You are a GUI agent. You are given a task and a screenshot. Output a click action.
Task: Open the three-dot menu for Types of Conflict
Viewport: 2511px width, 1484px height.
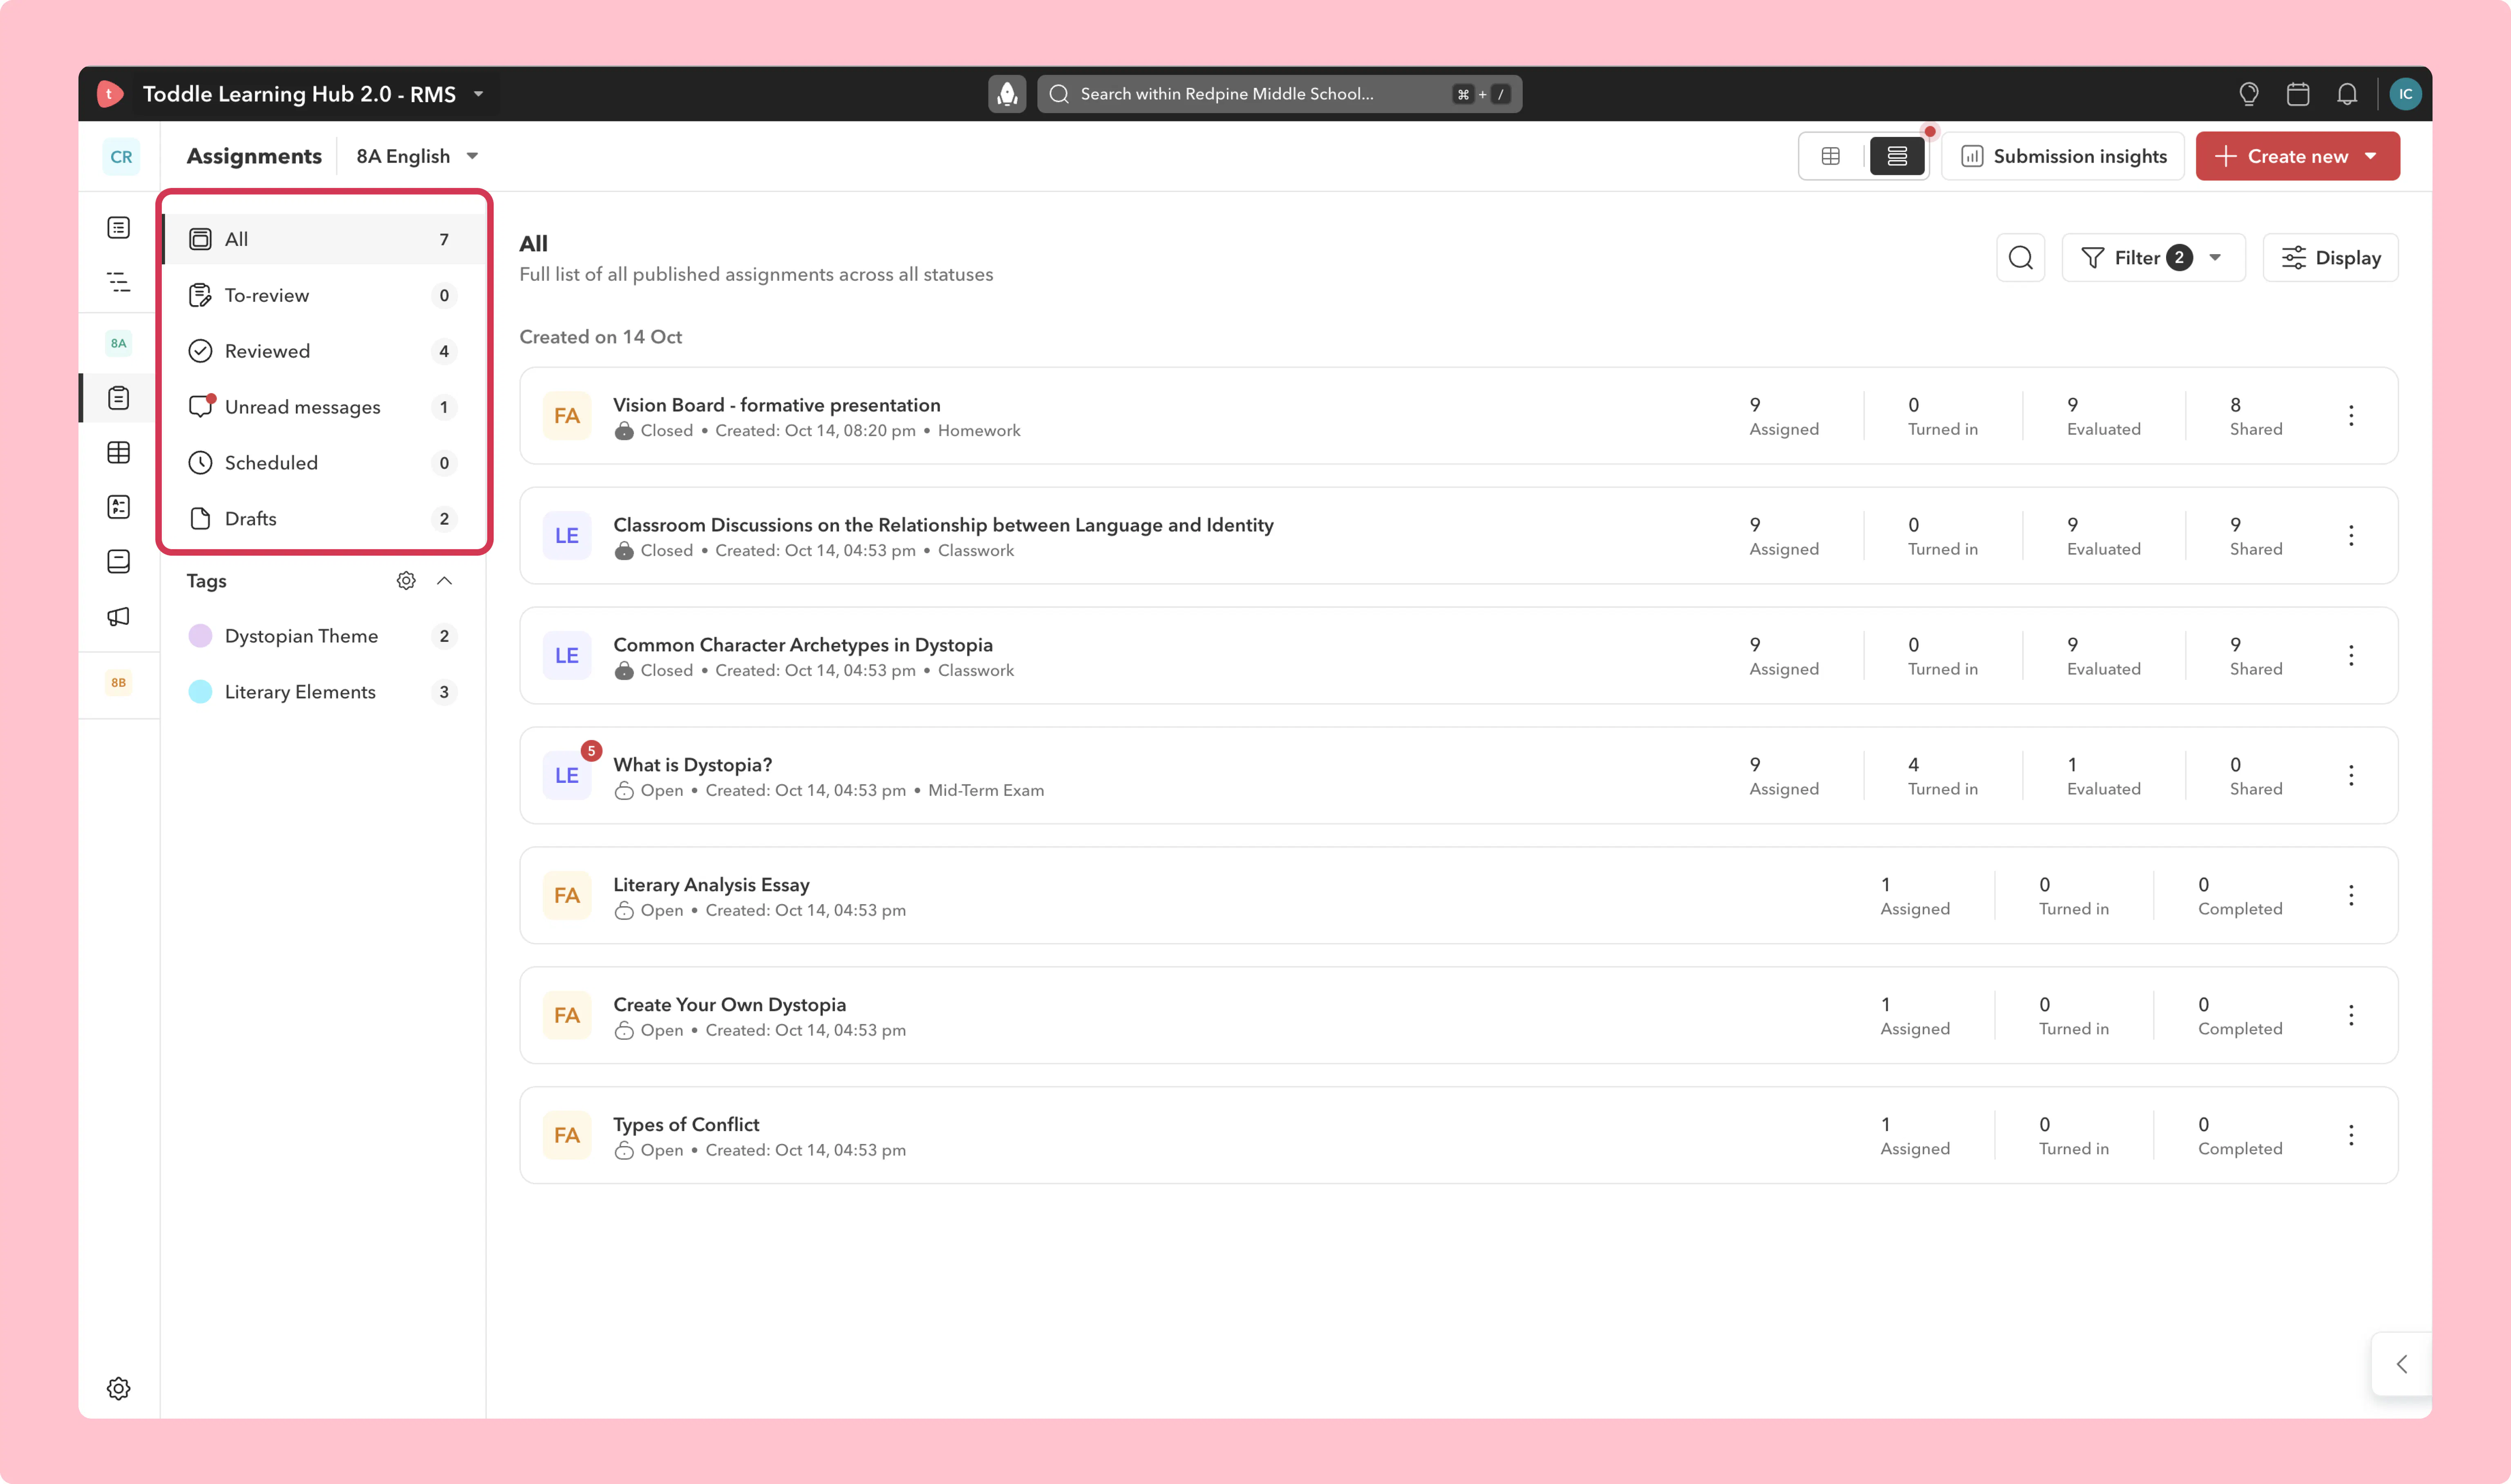(2351, 1136)
